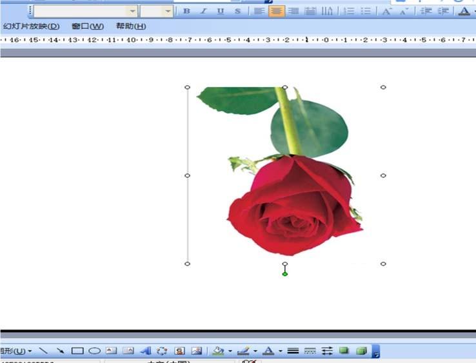Viewport: 476px width, 363px height.
Task: Click the center align button
Action: click(x=276, y=11)
